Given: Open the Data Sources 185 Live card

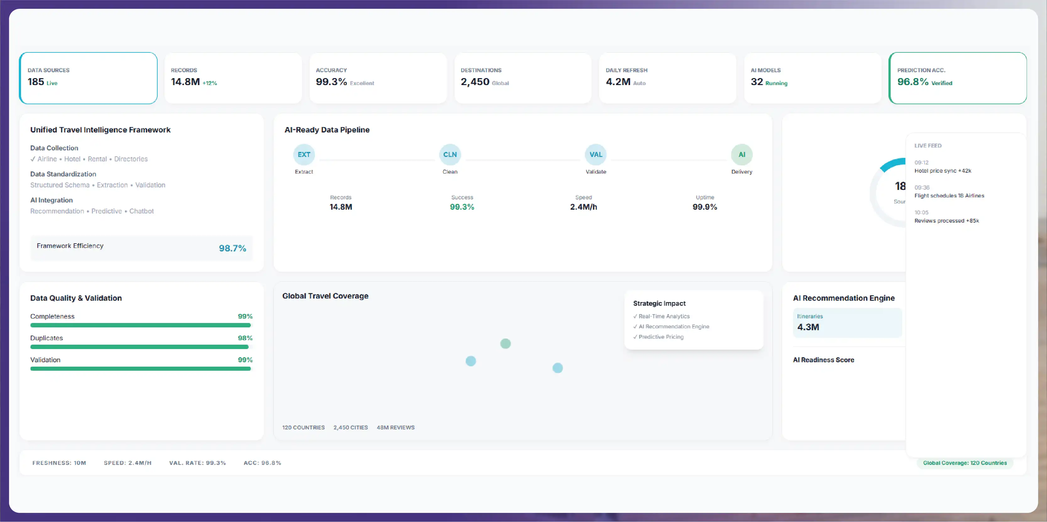Looking at the screenshot, I should pyautogui.click(x=88, y=78).
